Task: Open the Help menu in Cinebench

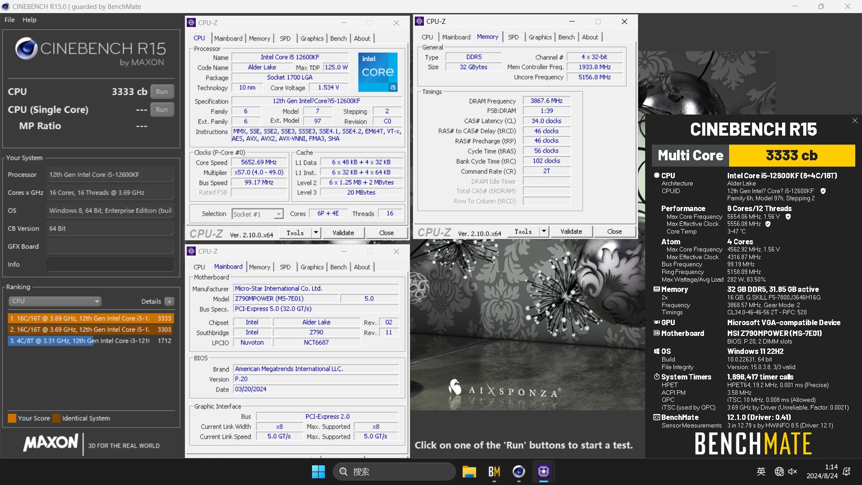Action: coord(29,20)
